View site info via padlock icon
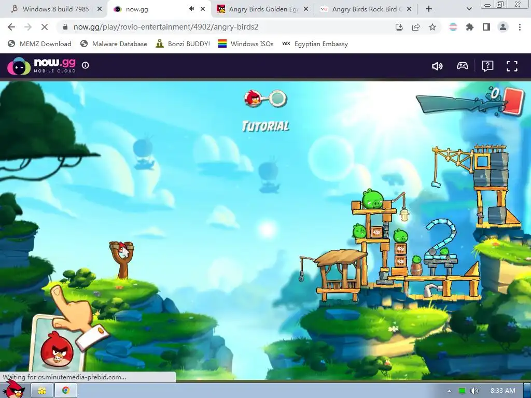Screen dimensions: 531x398 pyautogui.click(x=65, y=27)
